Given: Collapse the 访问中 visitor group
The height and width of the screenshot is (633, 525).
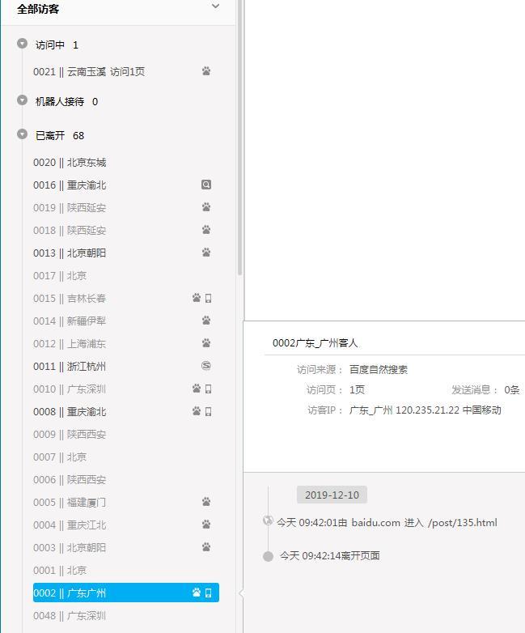Looking at the screenshot, I should click(x=22, y=43).
